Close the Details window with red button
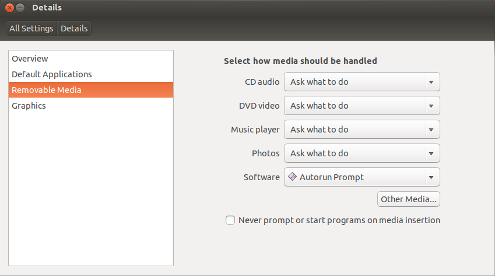495x276 pixels. pos(9,8)
